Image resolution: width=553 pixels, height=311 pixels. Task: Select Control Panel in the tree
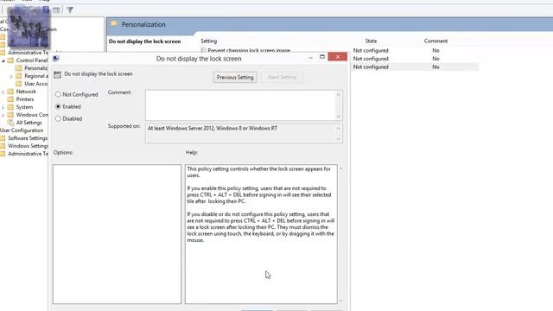pyautogui.click(x=32, y=60)
